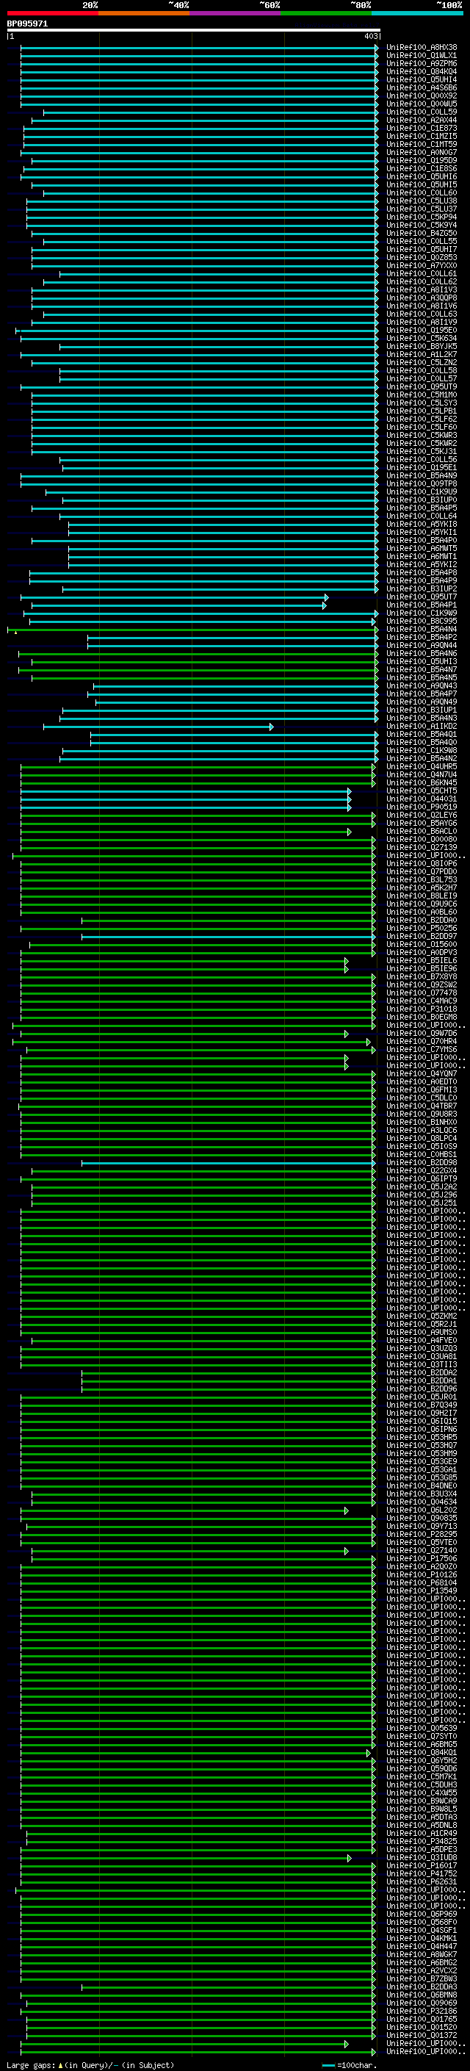
Task: Click the UniRef100_C0LL59 label
Action: [x=421, y=112]
